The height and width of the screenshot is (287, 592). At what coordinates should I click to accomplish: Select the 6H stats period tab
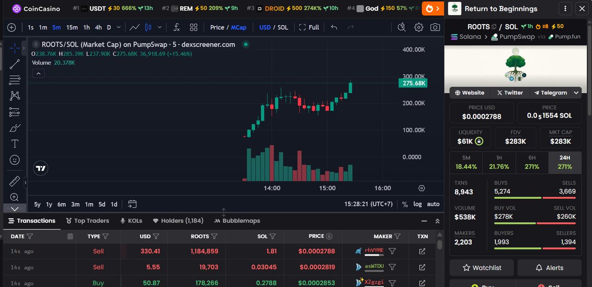click(532, 162)
